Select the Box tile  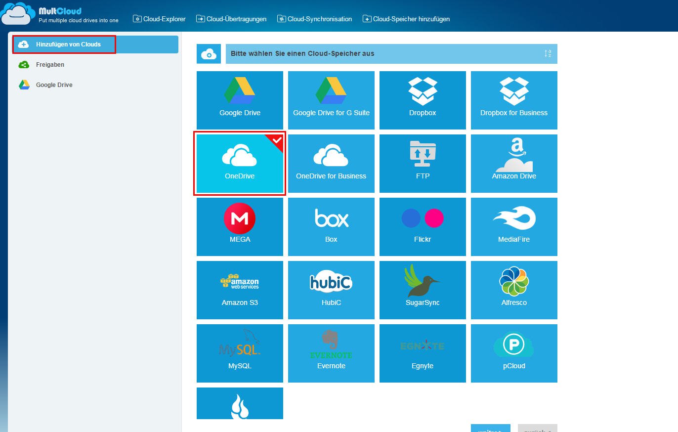coord(331,227)
